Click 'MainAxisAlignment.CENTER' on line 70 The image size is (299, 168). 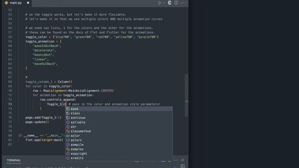(x=90, y=91)
